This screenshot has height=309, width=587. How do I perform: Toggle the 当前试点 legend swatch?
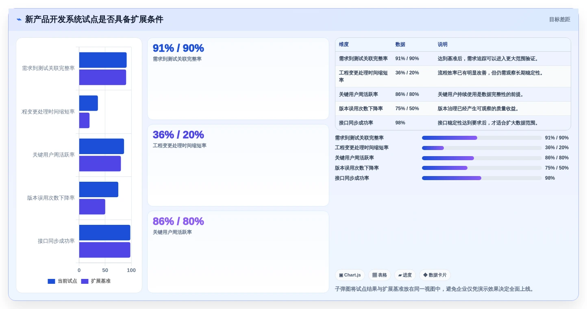click(51, 281)
